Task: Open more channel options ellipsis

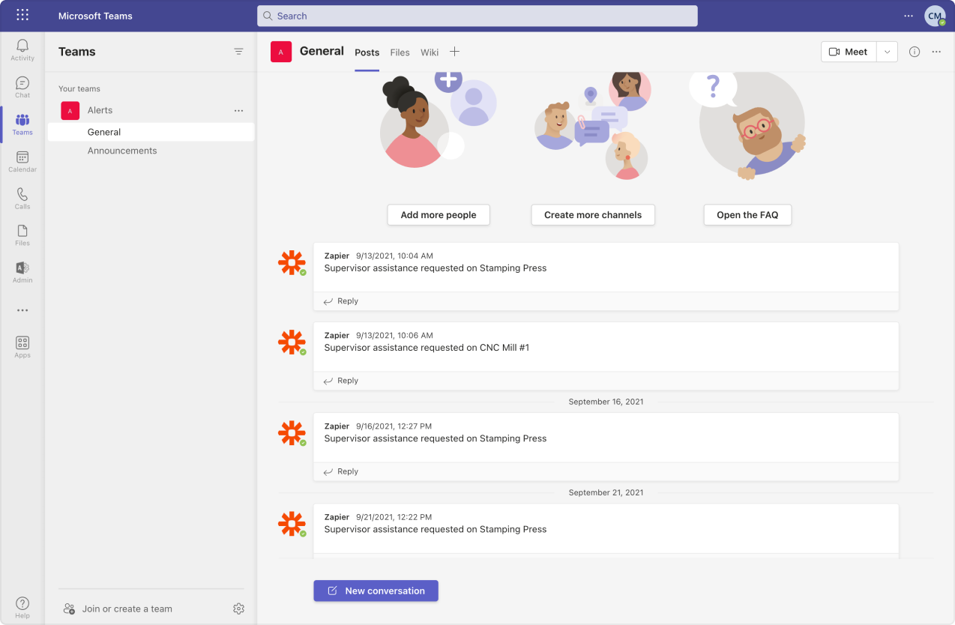Action: coord(936,52)
